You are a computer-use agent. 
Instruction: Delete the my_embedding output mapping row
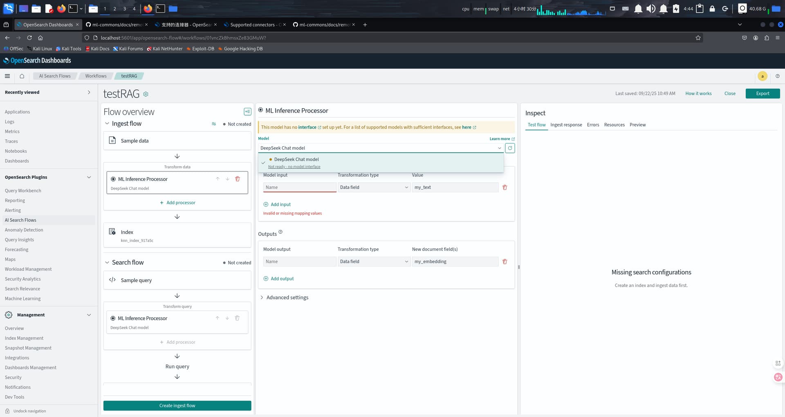click(505, 261)
